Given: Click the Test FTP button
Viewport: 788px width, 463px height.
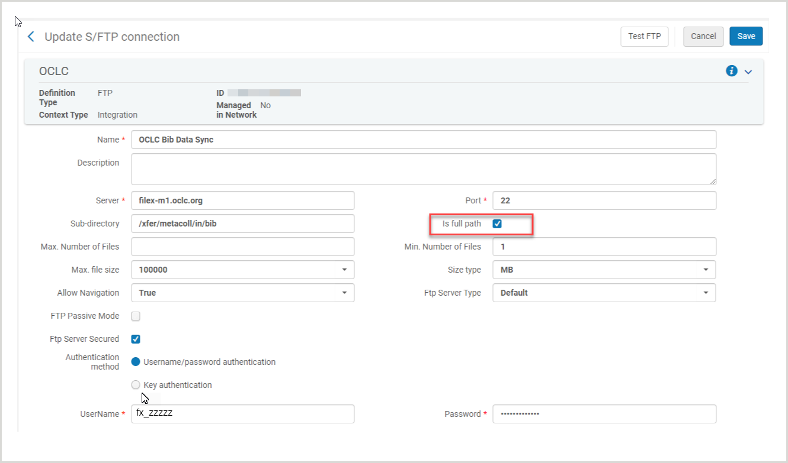Looking at the screenshot, I should click(x=645, y=36).
